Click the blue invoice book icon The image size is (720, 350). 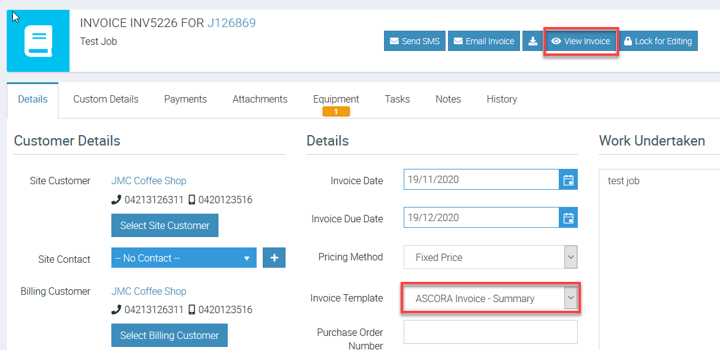click(38, 41)
